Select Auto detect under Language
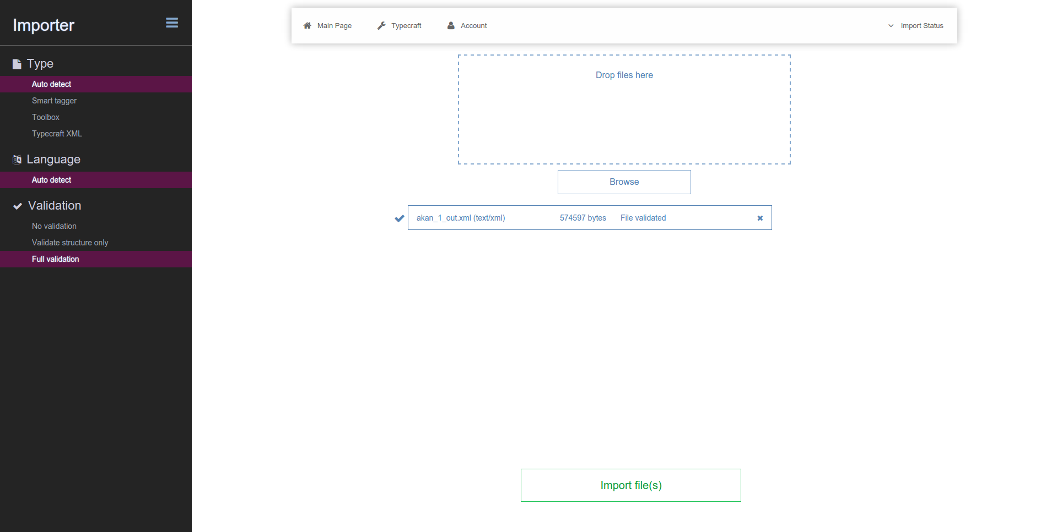 pos(96,180)
